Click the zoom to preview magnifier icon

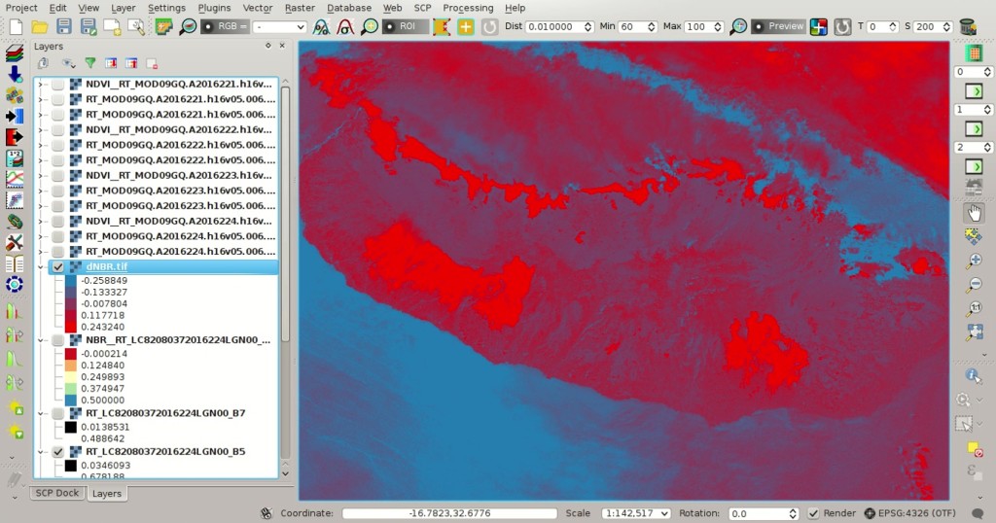(738, 26)
